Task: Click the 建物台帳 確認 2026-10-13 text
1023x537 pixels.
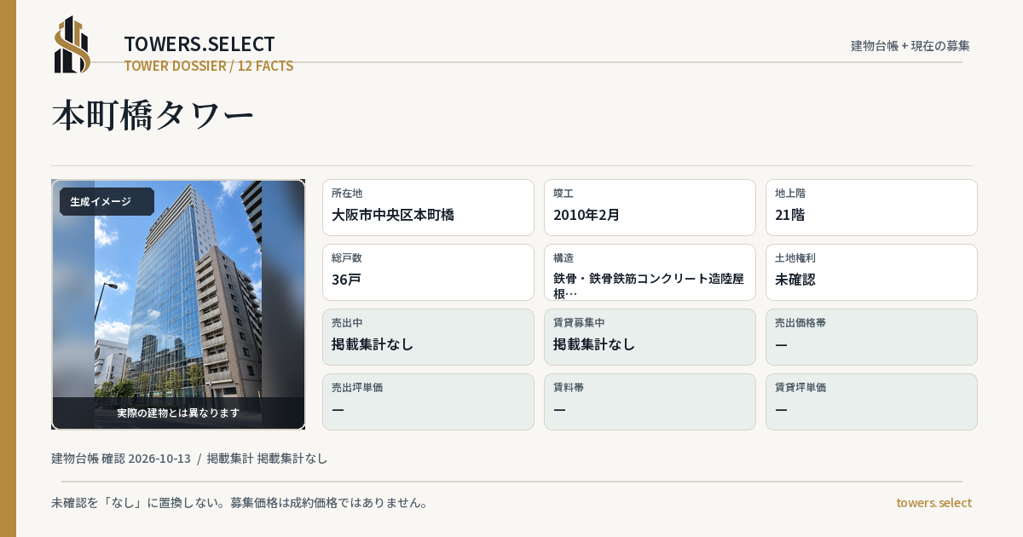Action: (x=121, y=459)
